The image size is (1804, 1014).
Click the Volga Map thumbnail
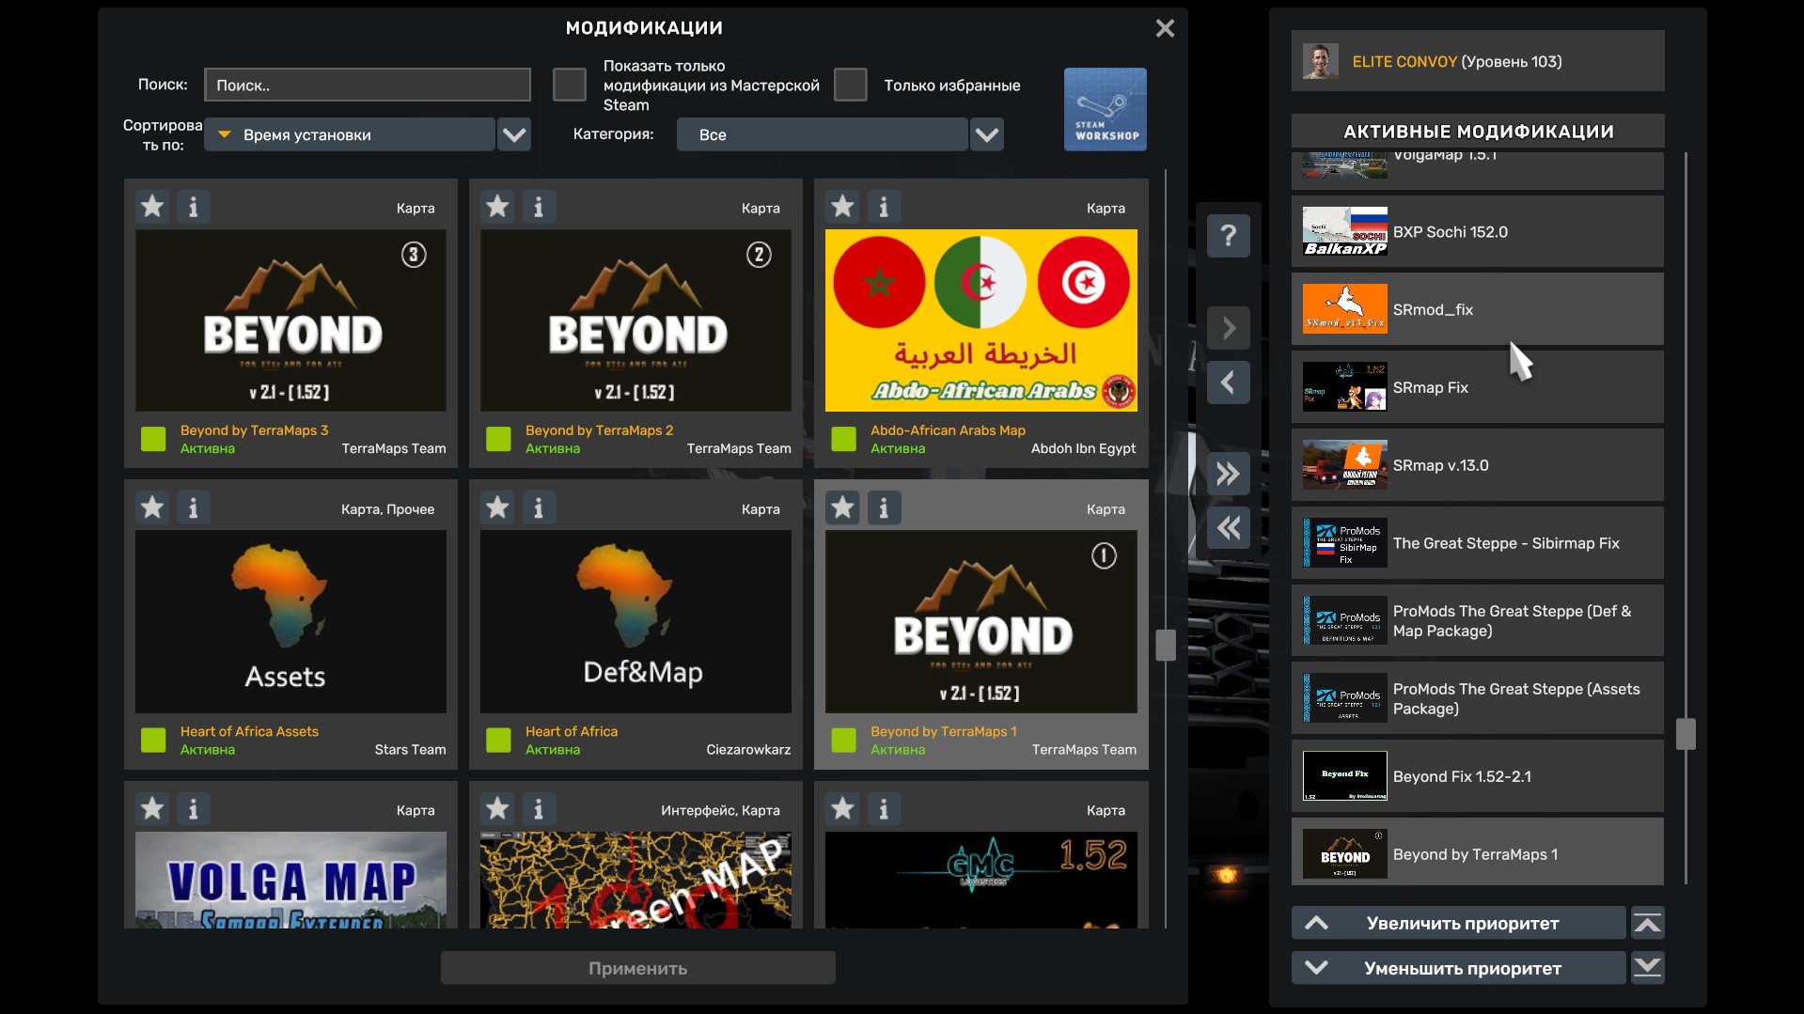[x=290, y=880]
